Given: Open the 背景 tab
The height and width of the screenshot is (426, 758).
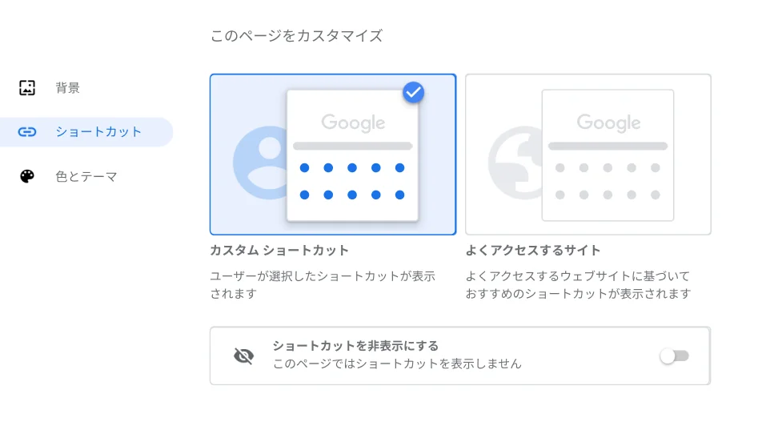Looking at the screenshot, I should click(68, 88).
